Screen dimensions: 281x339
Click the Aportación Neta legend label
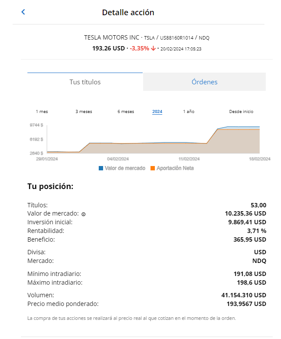tap(175, 168)
